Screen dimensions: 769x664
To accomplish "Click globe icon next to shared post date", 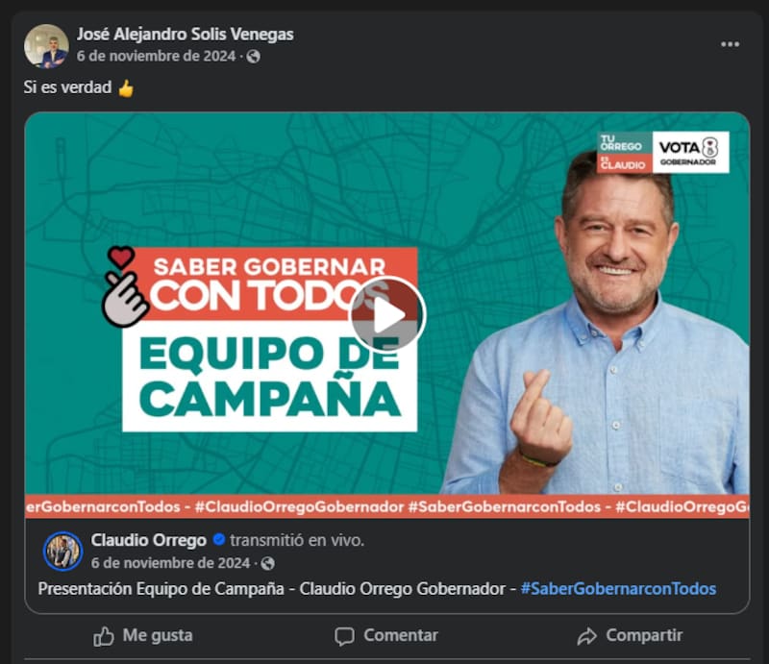I will pyautogui.click(x=267, y=563).
